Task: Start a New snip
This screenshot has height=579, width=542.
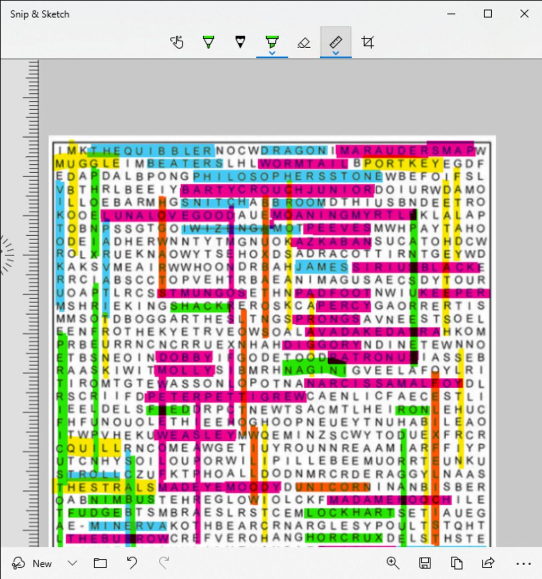Action: (x=31, y=564)
